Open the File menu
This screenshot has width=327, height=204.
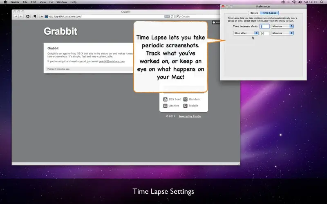25,2
